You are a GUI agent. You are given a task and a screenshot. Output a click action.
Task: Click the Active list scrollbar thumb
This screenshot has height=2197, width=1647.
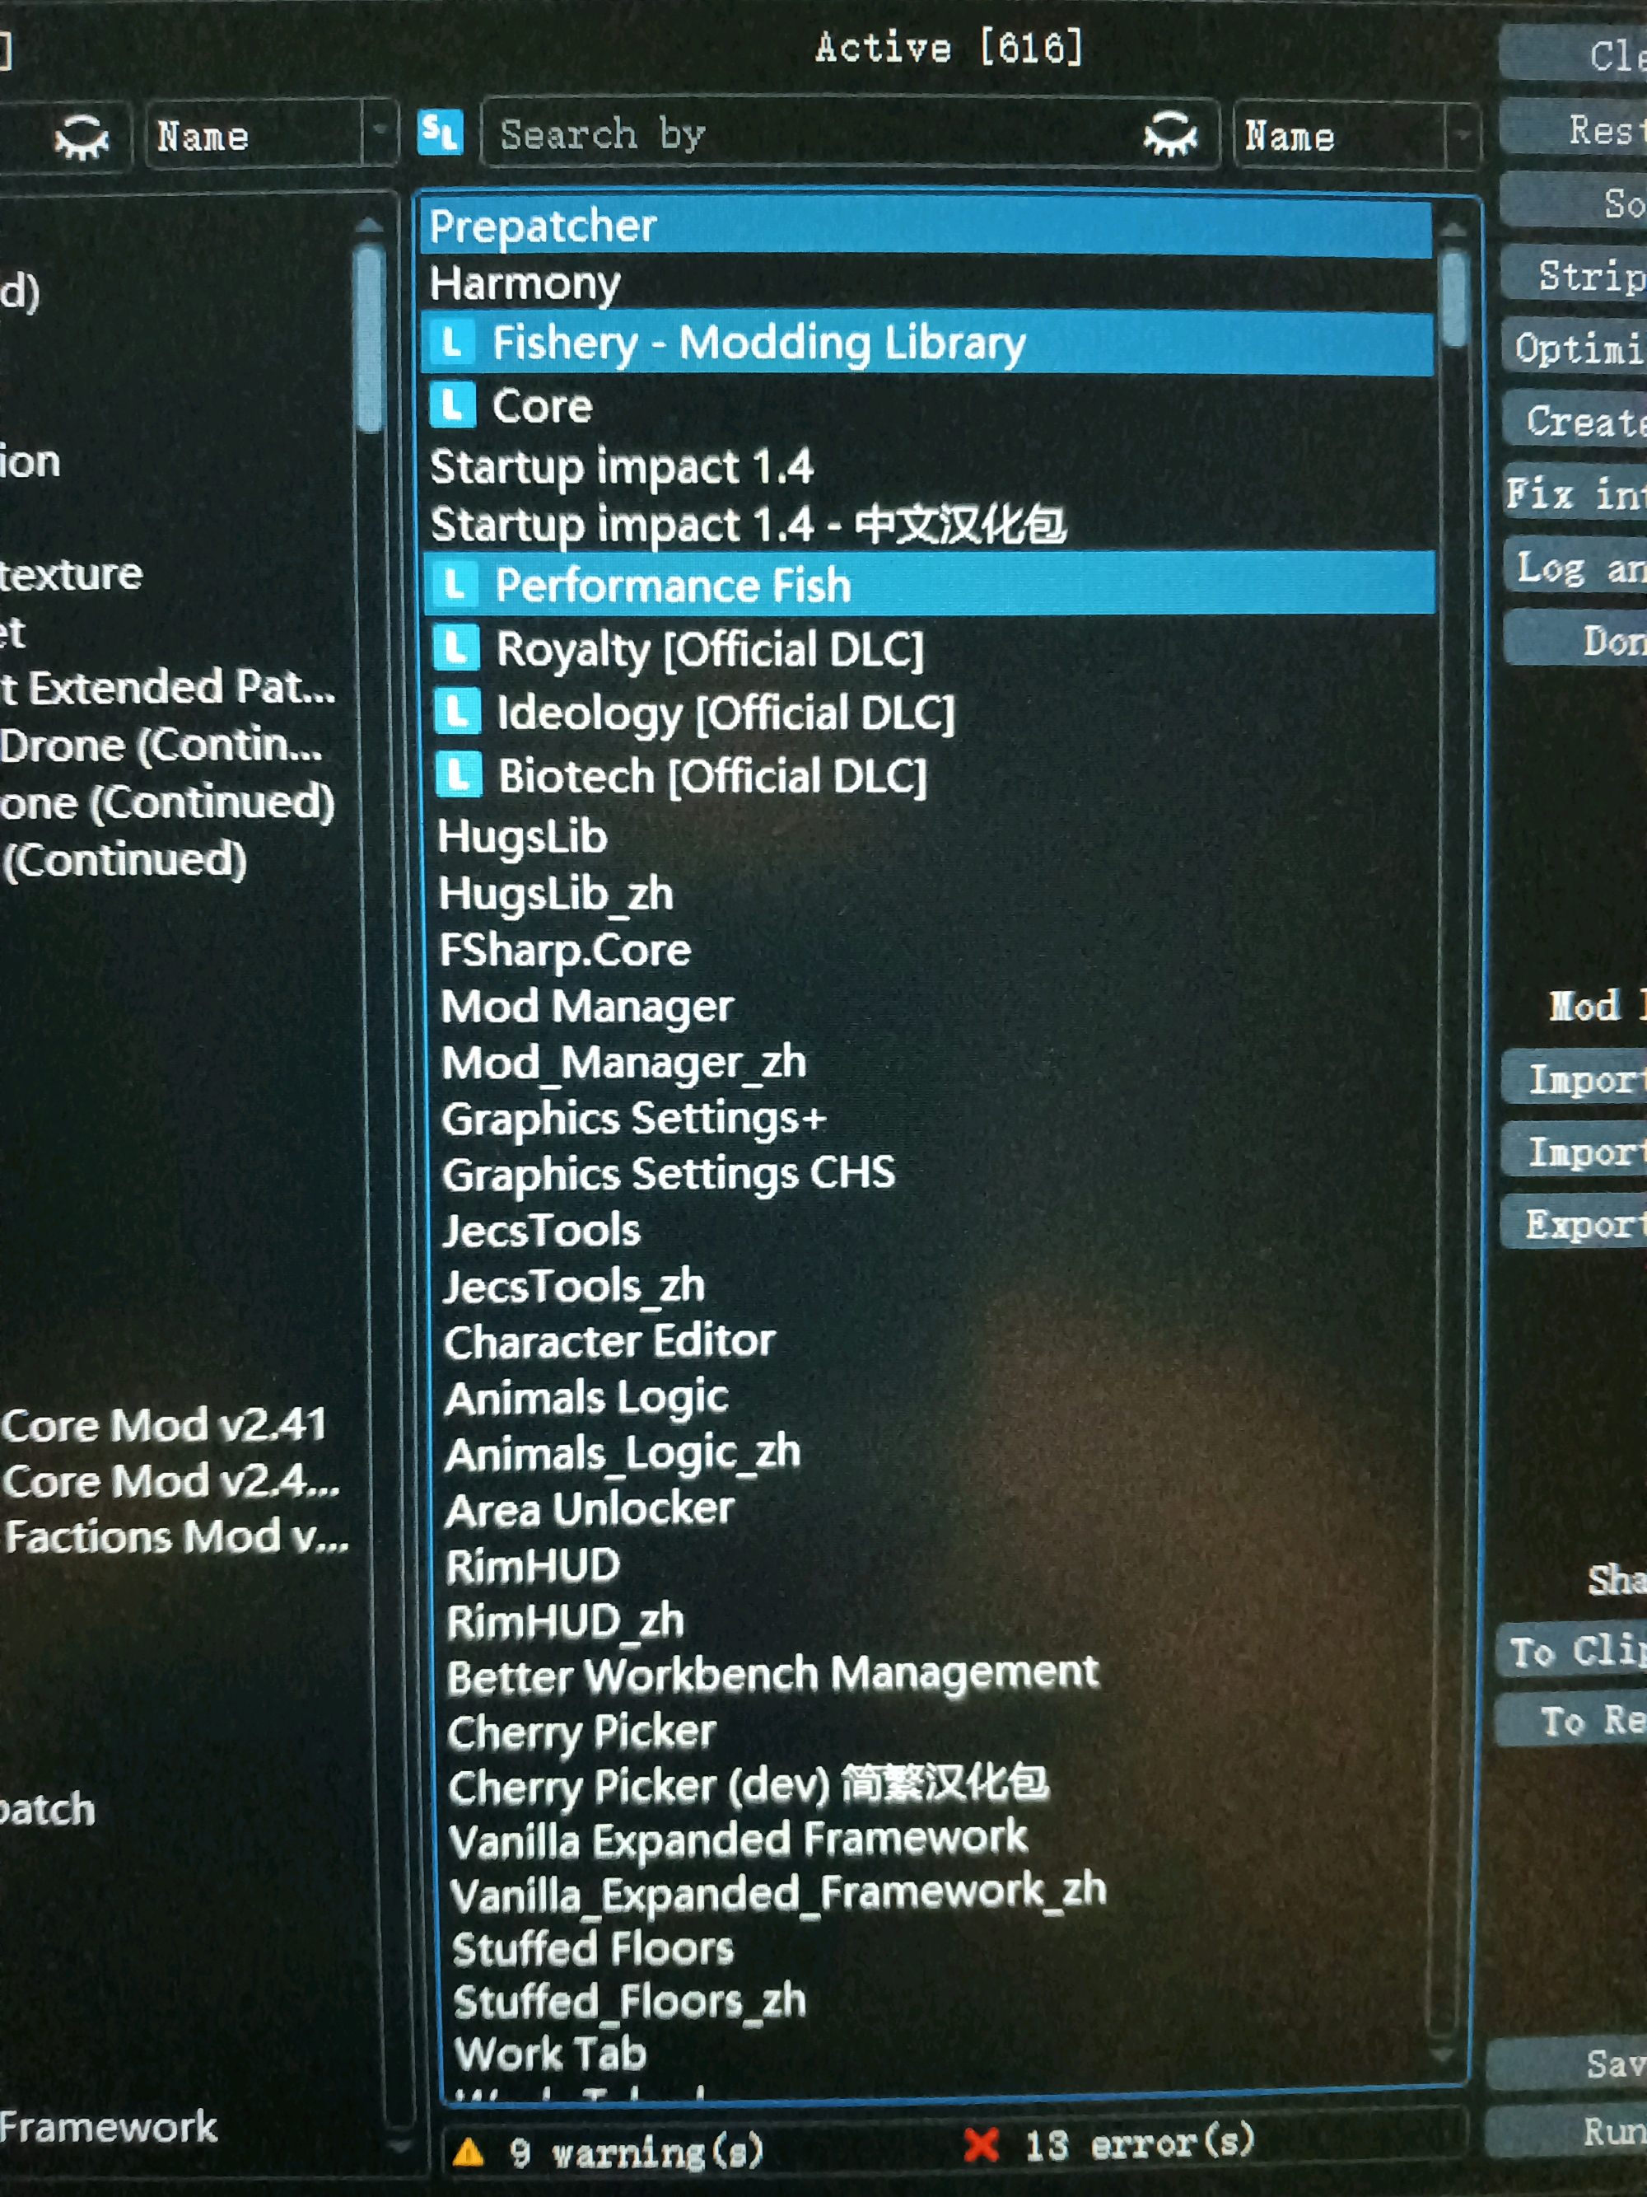1454,298
